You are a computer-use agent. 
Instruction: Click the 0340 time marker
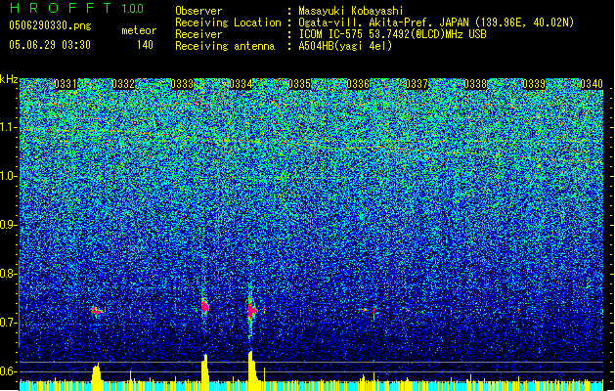coord(592,84)
